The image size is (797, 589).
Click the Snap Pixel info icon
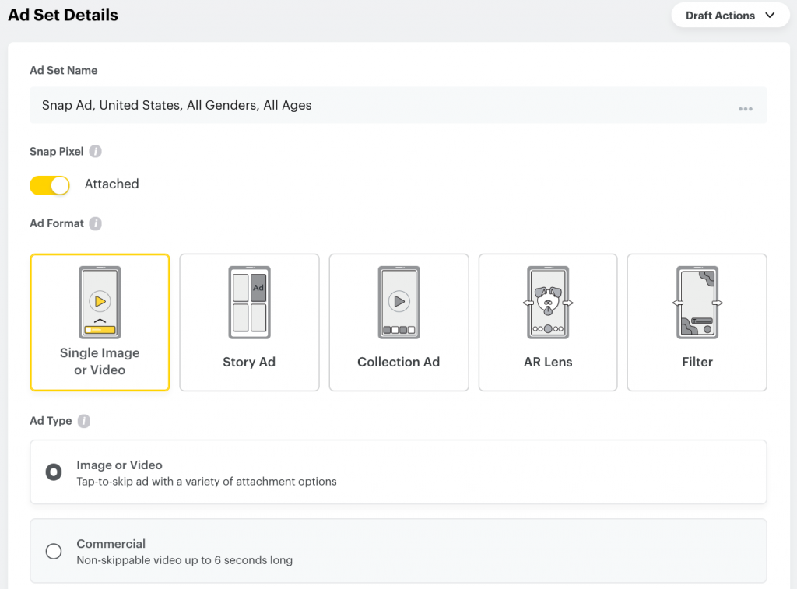pyautogui.click(x=95, y=152)
